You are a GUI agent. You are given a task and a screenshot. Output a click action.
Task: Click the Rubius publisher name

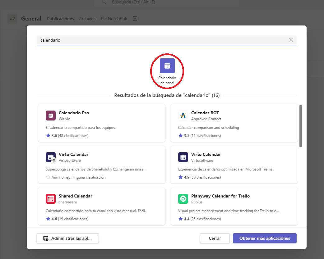[x=197, y=202]
